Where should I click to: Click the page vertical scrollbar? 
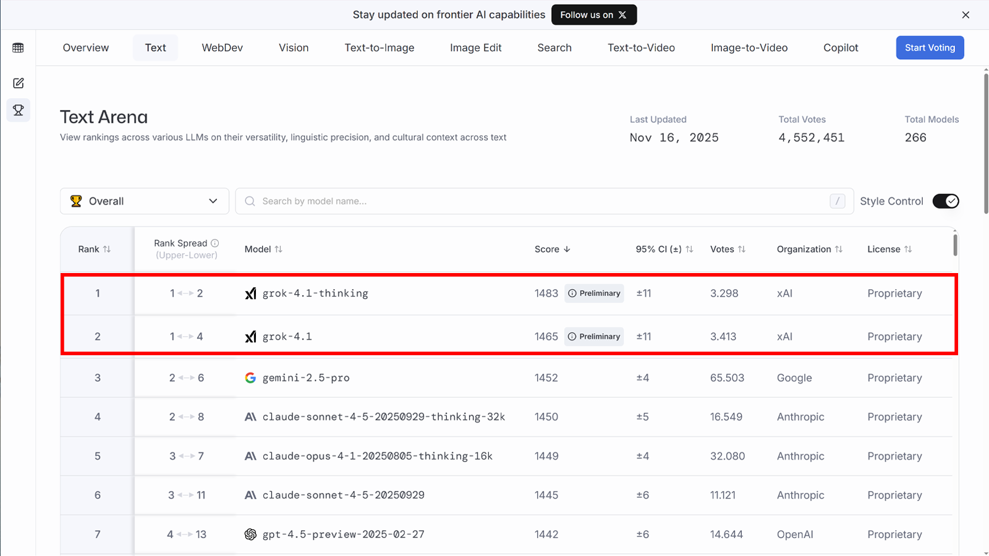click(x=985, y=142)
